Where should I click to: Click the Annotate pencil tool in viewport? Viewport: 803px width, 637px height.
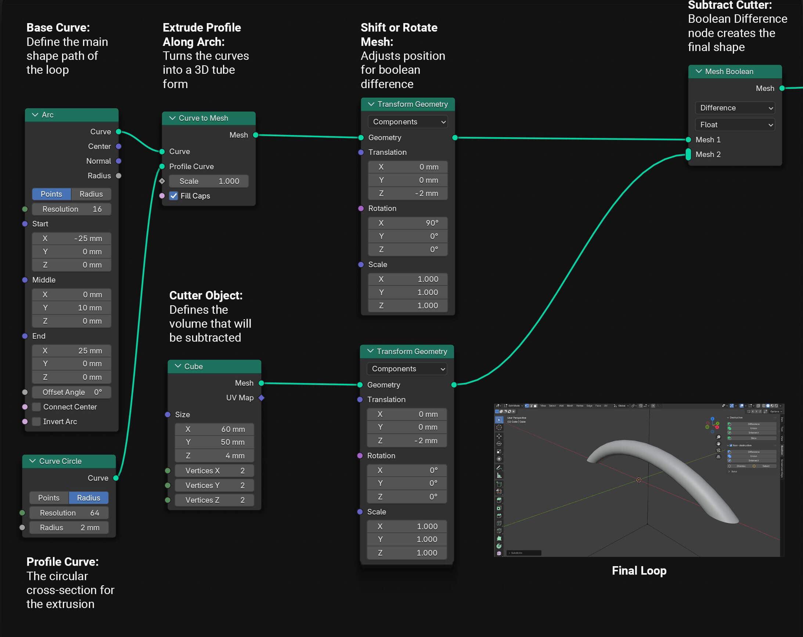499,467
